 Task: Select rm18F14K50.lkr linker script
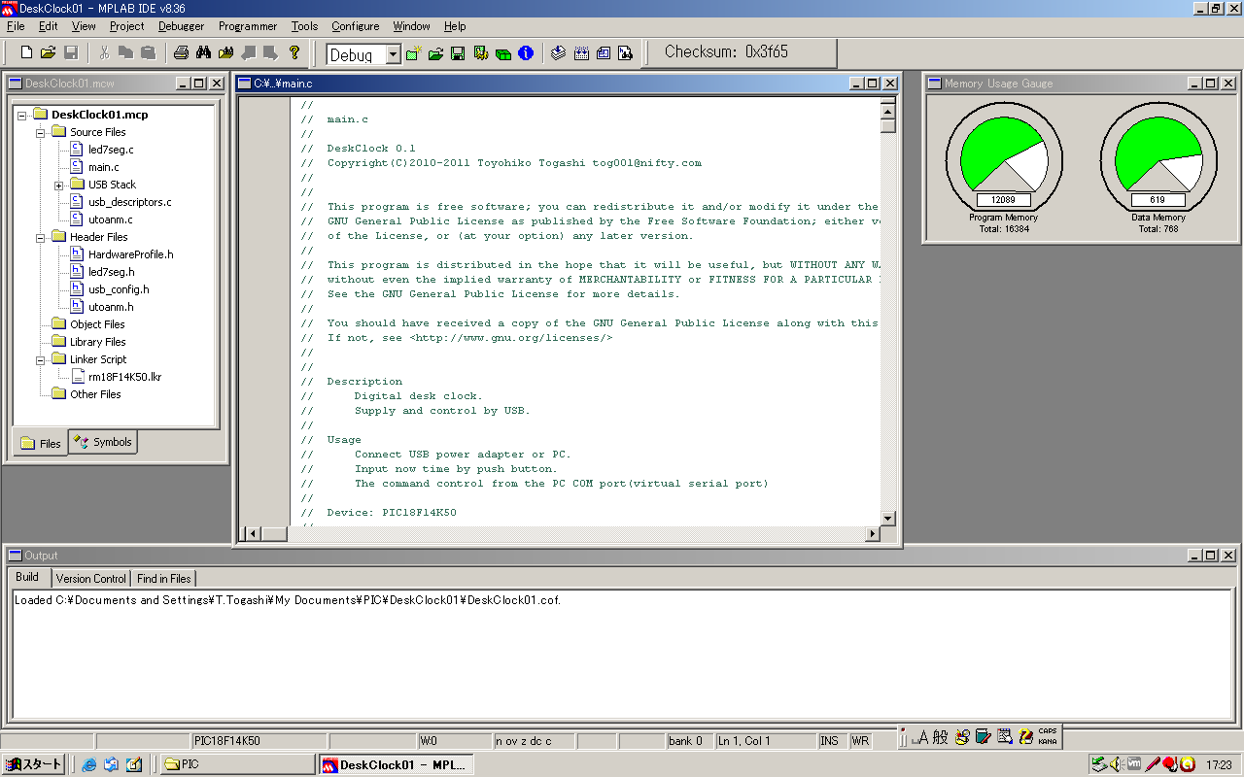(x=124, y=377)
